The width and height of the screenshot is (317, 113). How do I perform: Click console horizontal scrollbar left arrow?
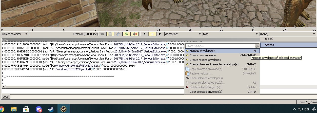point(3,87)
